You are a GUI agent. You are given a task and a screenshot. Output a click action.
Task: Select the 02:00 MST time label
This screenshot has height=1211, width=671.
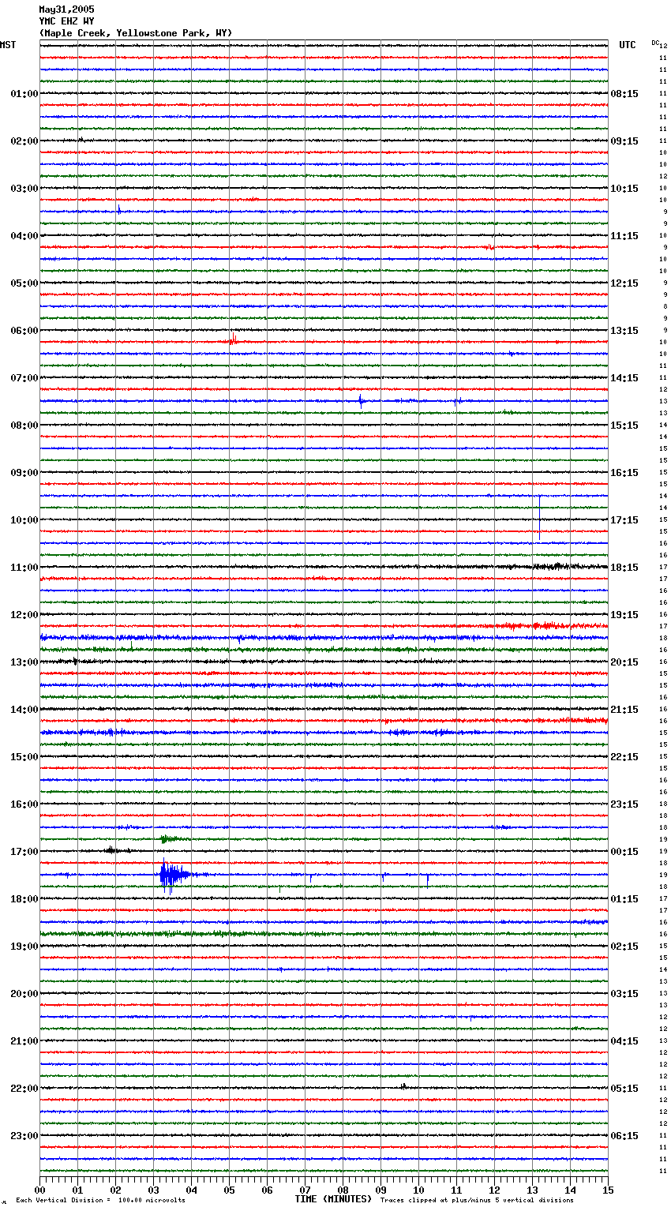click(x=24, y=141)
